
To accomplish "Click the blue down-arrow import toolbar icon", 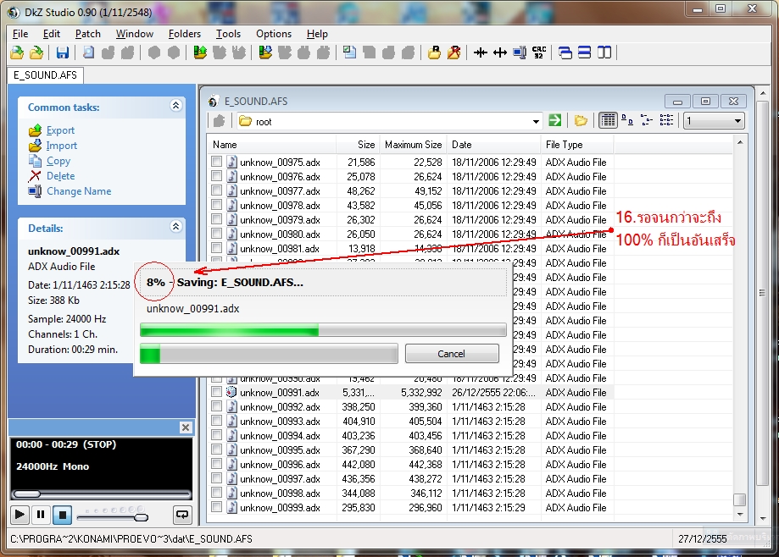I will click(265, 52).
